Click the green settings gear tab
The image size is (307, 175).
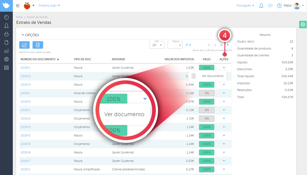point(302,25)
